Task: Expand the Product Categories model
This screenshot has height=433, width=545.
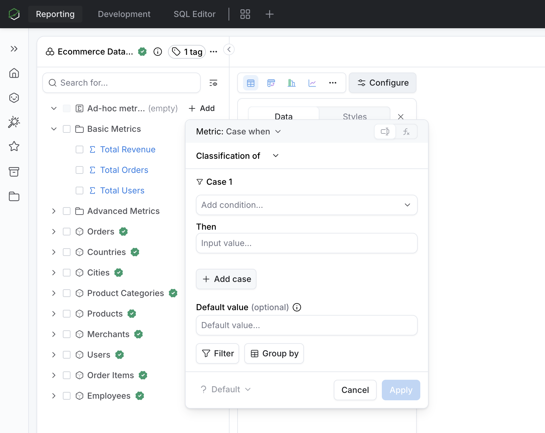Action: 54,293
